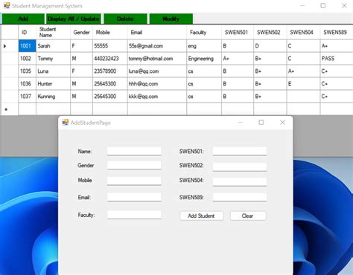Click SWEN504 grade E in Hunter's row

(303, 84)
